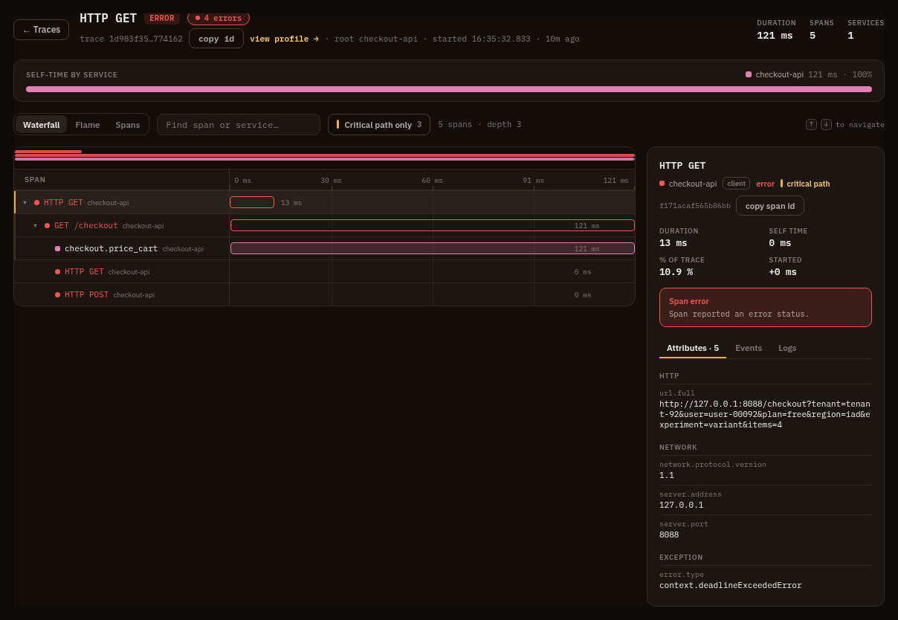The height and width of the screenshot is (620, 898).
Task: Switch to Flame view
Action: click(88, 125)
